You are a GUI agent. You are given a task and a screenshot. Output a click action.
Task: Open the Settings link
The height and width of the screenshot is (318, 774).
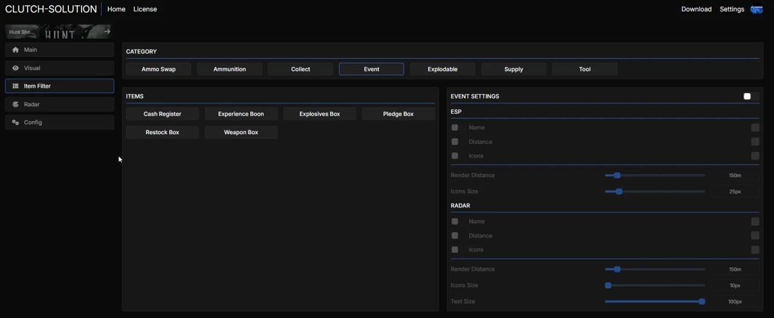pyautogui.click(x=732, y=9)
